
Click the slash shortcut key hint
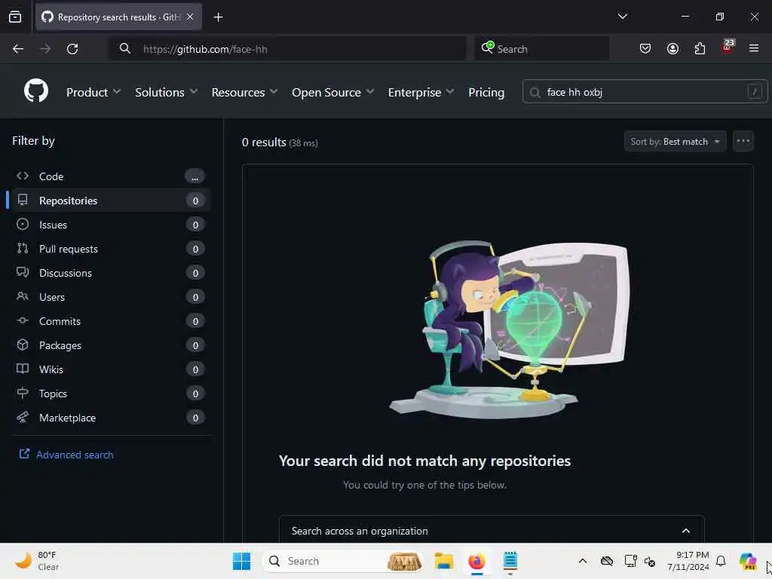(754, 91)
